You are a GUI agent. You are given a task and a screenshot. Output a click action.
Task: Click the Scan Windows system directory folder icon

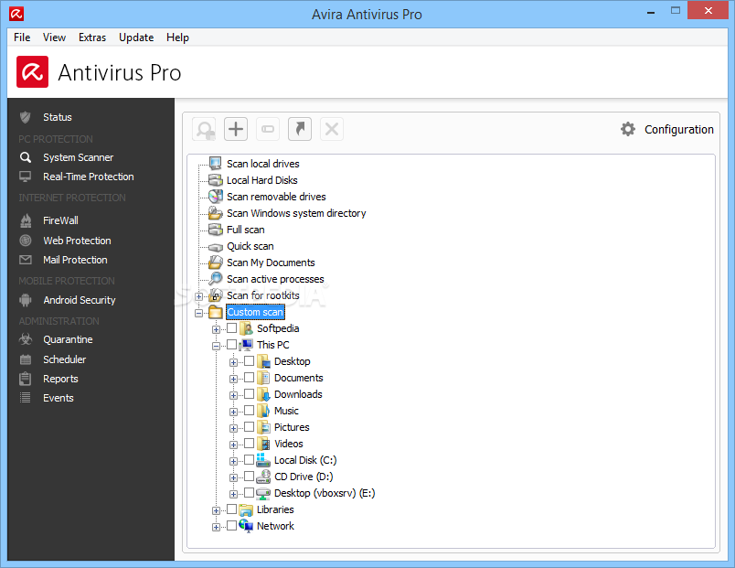[216, 213]
